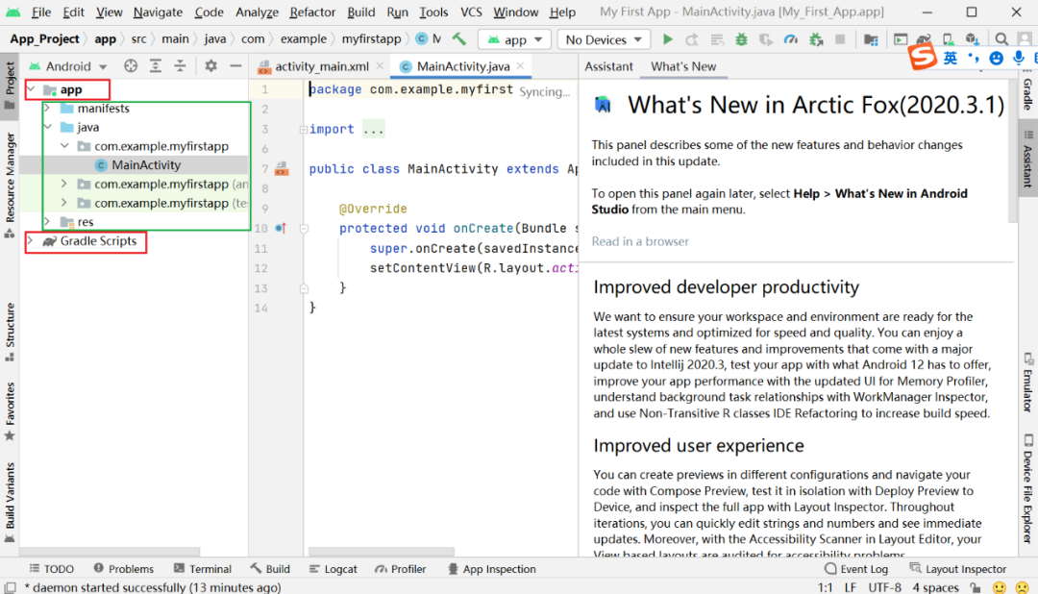The image size is (1038, 594).
Task: Open the Profile app gauge icon
Action: pos(790,39)
